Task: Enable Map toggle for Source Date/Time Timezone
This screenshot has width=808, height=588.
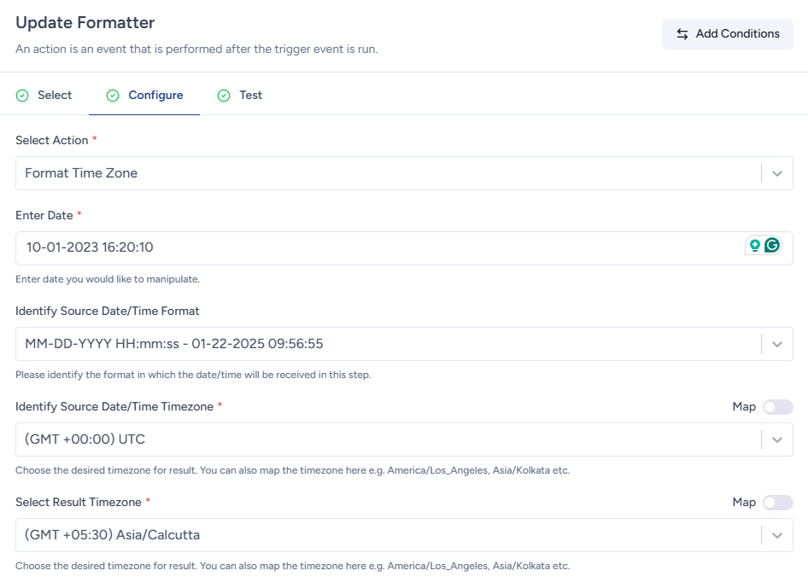Action: click(x=777, y=407)
